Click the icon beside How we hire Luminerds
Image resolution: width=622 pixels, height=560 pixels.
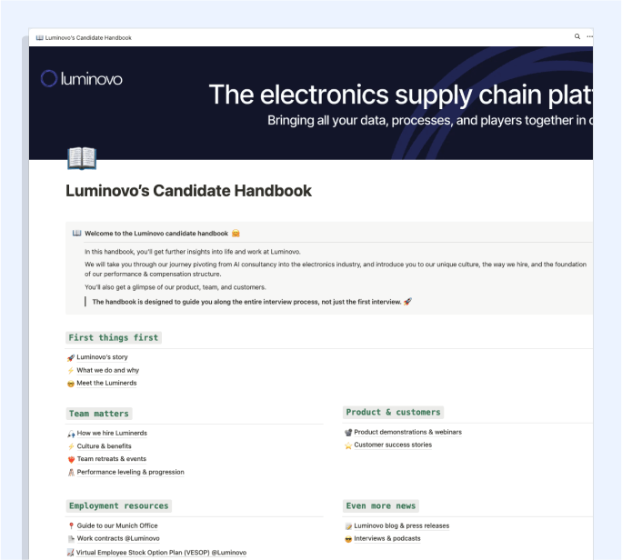tap(71, 434)
